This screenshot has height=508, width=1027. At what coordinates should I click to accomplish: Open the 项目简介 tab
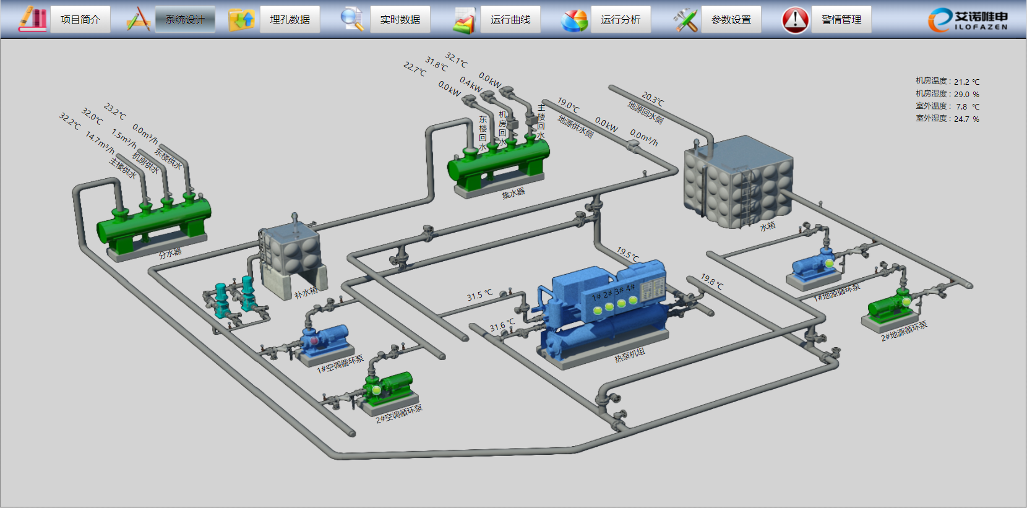pos(80,20)
